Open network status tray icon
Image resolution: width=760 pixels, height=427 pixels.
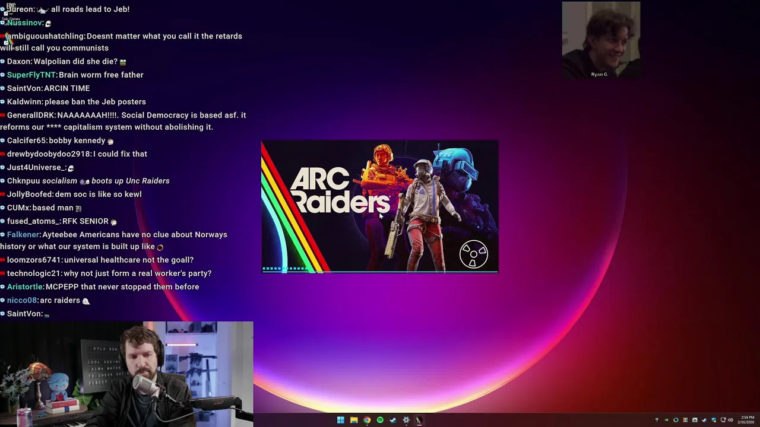pos(723,420)
